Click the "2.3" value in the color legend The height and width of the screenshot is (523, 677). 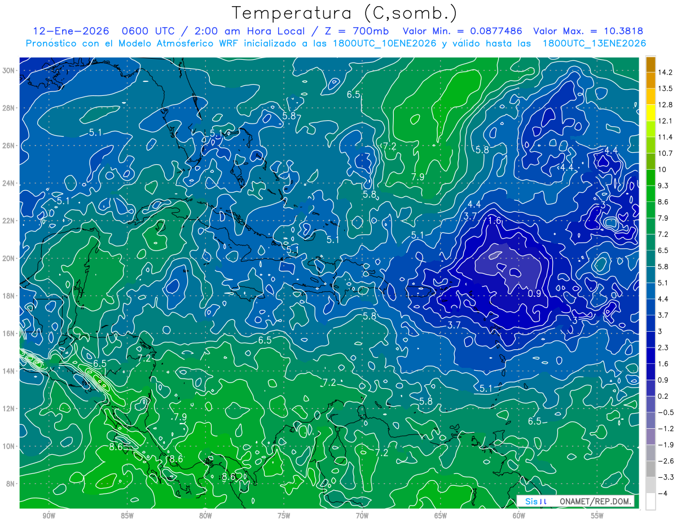coord(663,348)
